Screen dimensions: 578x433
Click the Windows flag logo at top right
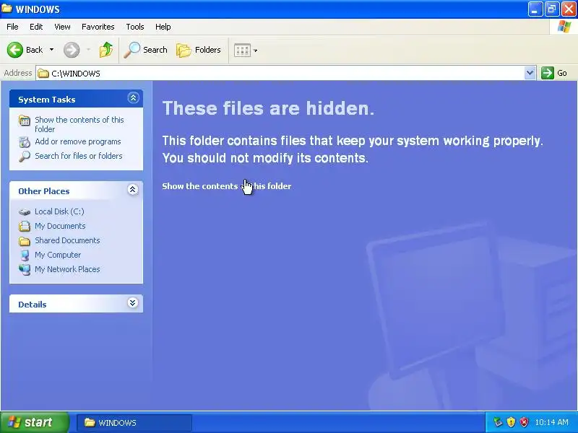564,27
